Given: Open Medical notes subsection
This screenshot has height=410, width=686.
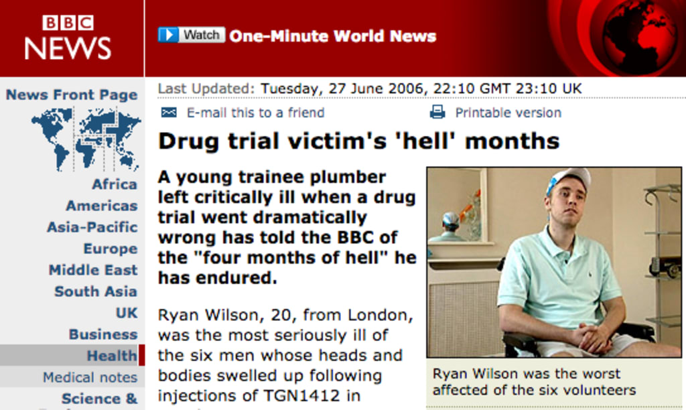Looking at the screenshot, I should 90,377.
